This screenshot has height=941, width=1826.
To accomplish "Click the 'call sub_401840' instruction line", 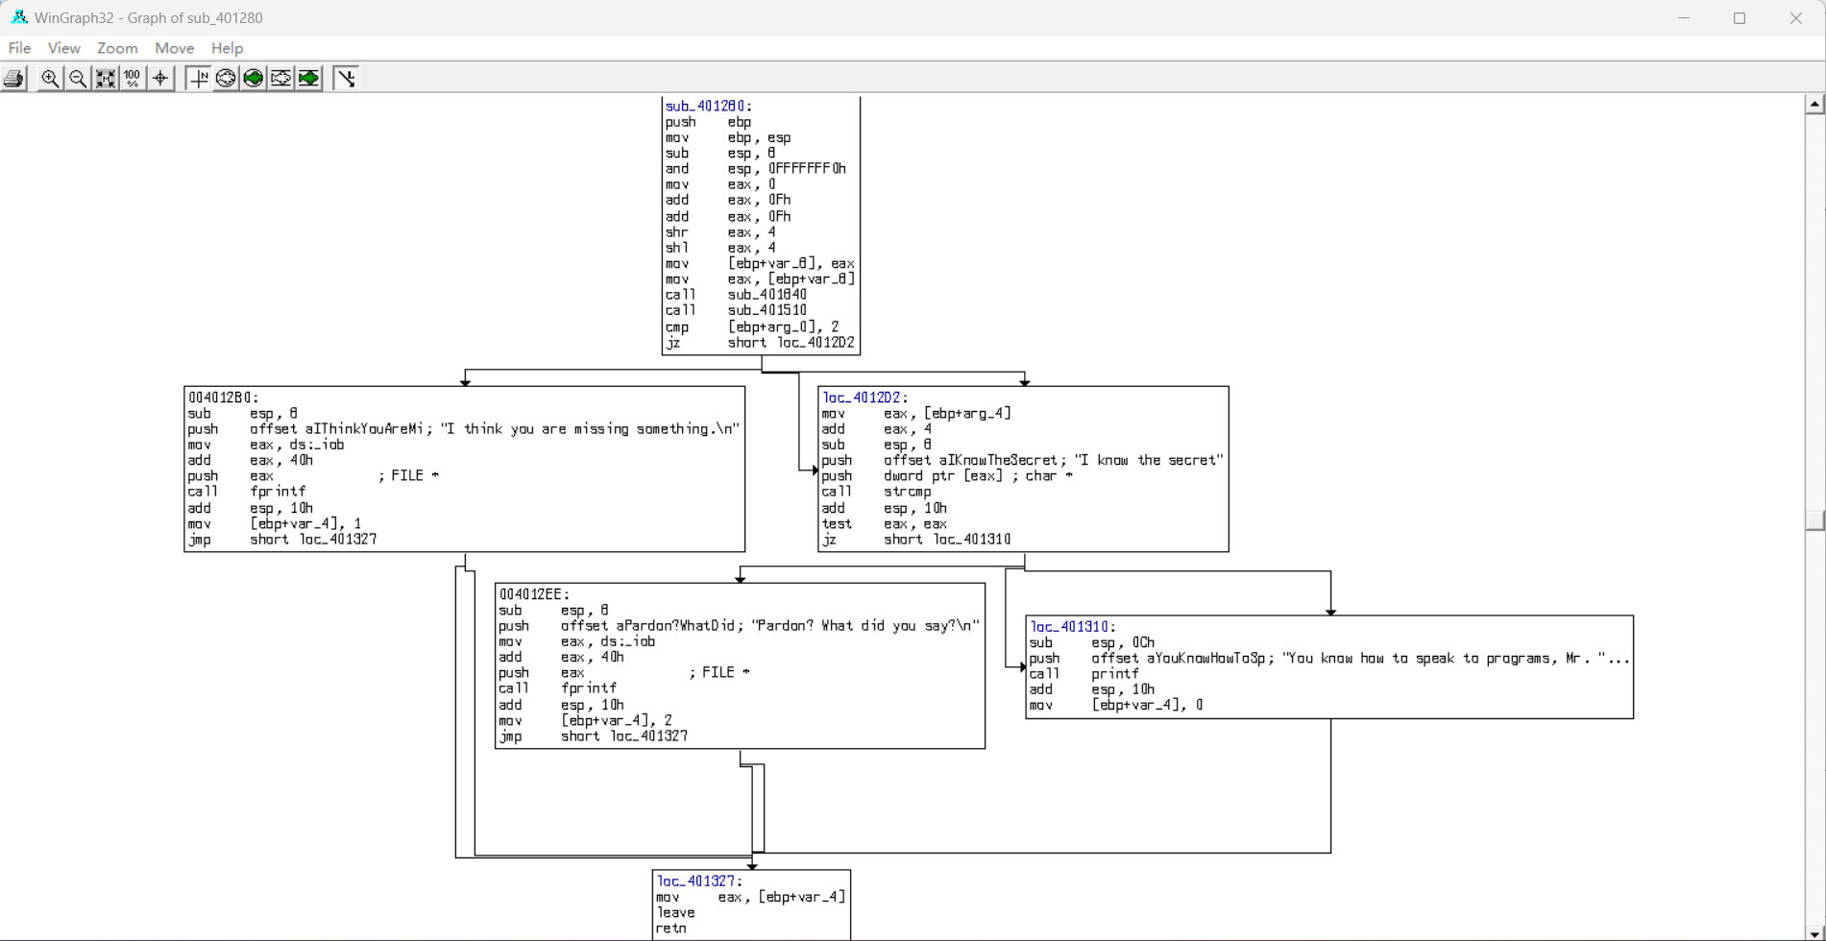I will coord(736,295).
